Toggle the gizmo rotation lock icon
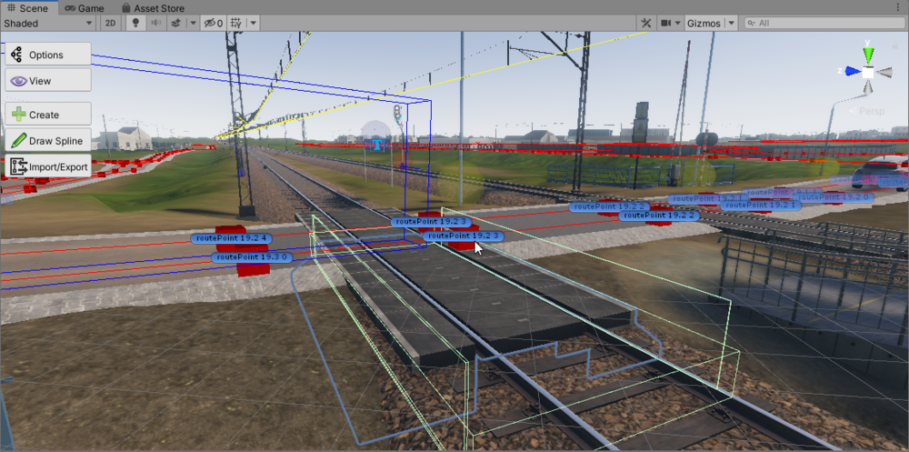 coord(895,45)
